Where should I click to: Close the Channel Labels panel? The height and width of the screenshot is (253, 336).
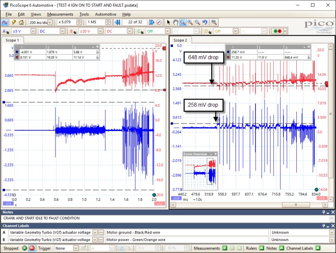(333, 226)
